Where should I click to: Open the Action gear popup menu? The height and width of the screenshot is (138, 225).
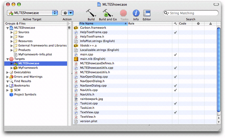67,13
